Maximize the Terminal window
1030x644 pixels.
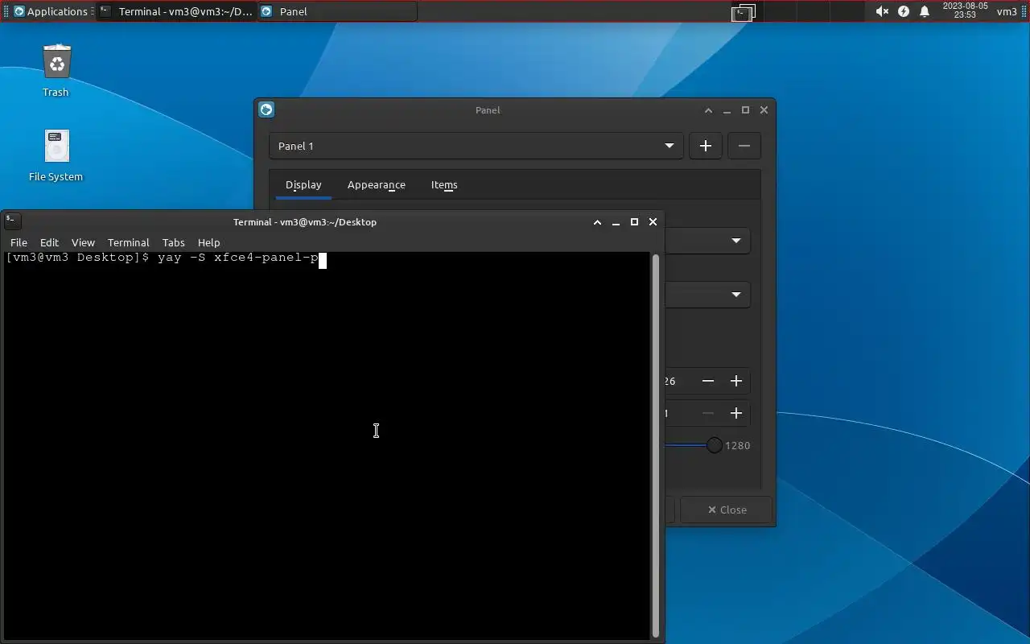coord(634,222)
